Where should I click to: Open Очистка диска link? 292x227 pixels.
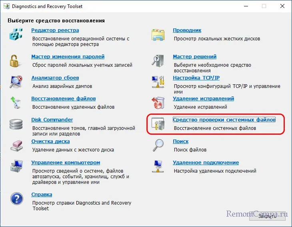[x=50, y=141]
